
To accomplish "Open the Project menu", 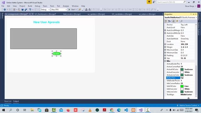I will tap(22, 6).
